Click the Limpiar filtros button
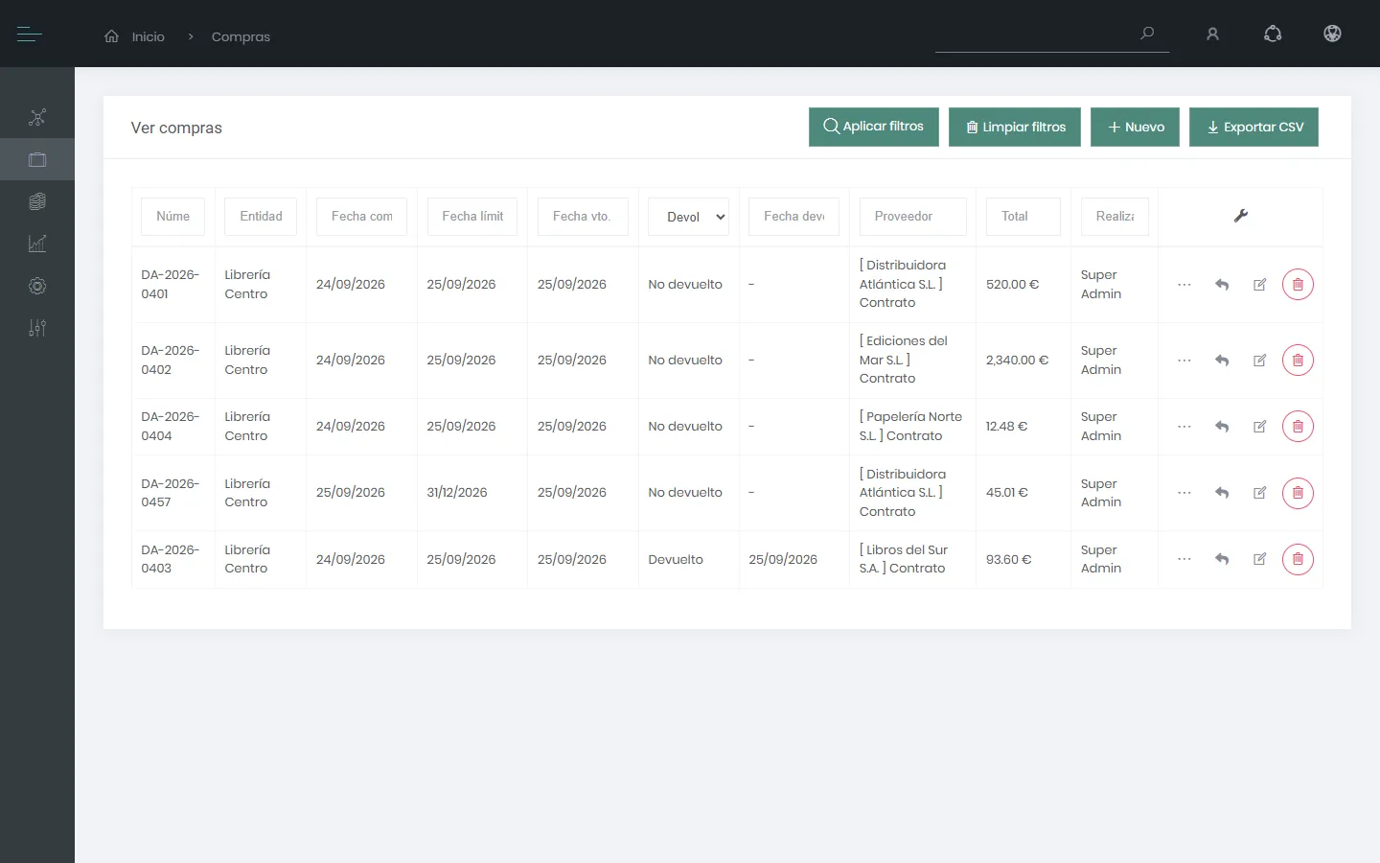This screenshot has height=863, width=1380. coord(1015,127)
